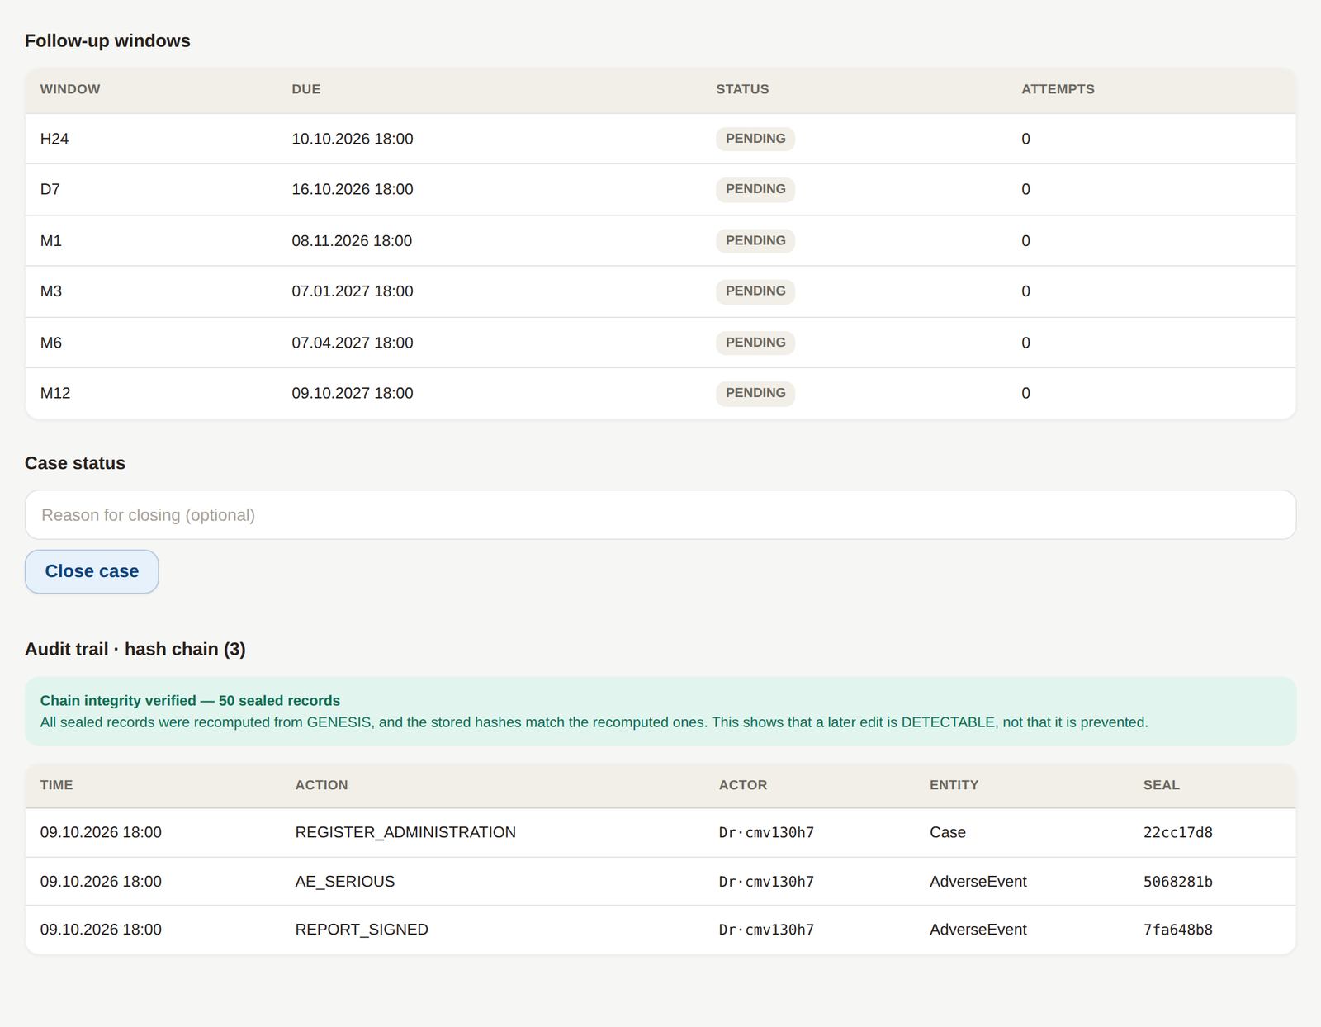Click the ACTOR column header
Image resolution: width=1321 pixels, height=1027 pixels.
(x=743, y=785)
